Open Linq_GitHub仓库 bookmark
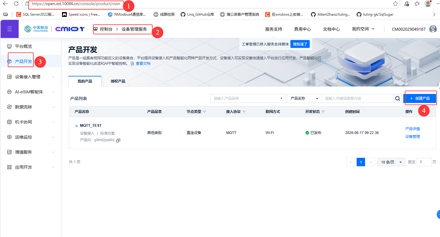440x237 pixels. [x=197, y=14]
